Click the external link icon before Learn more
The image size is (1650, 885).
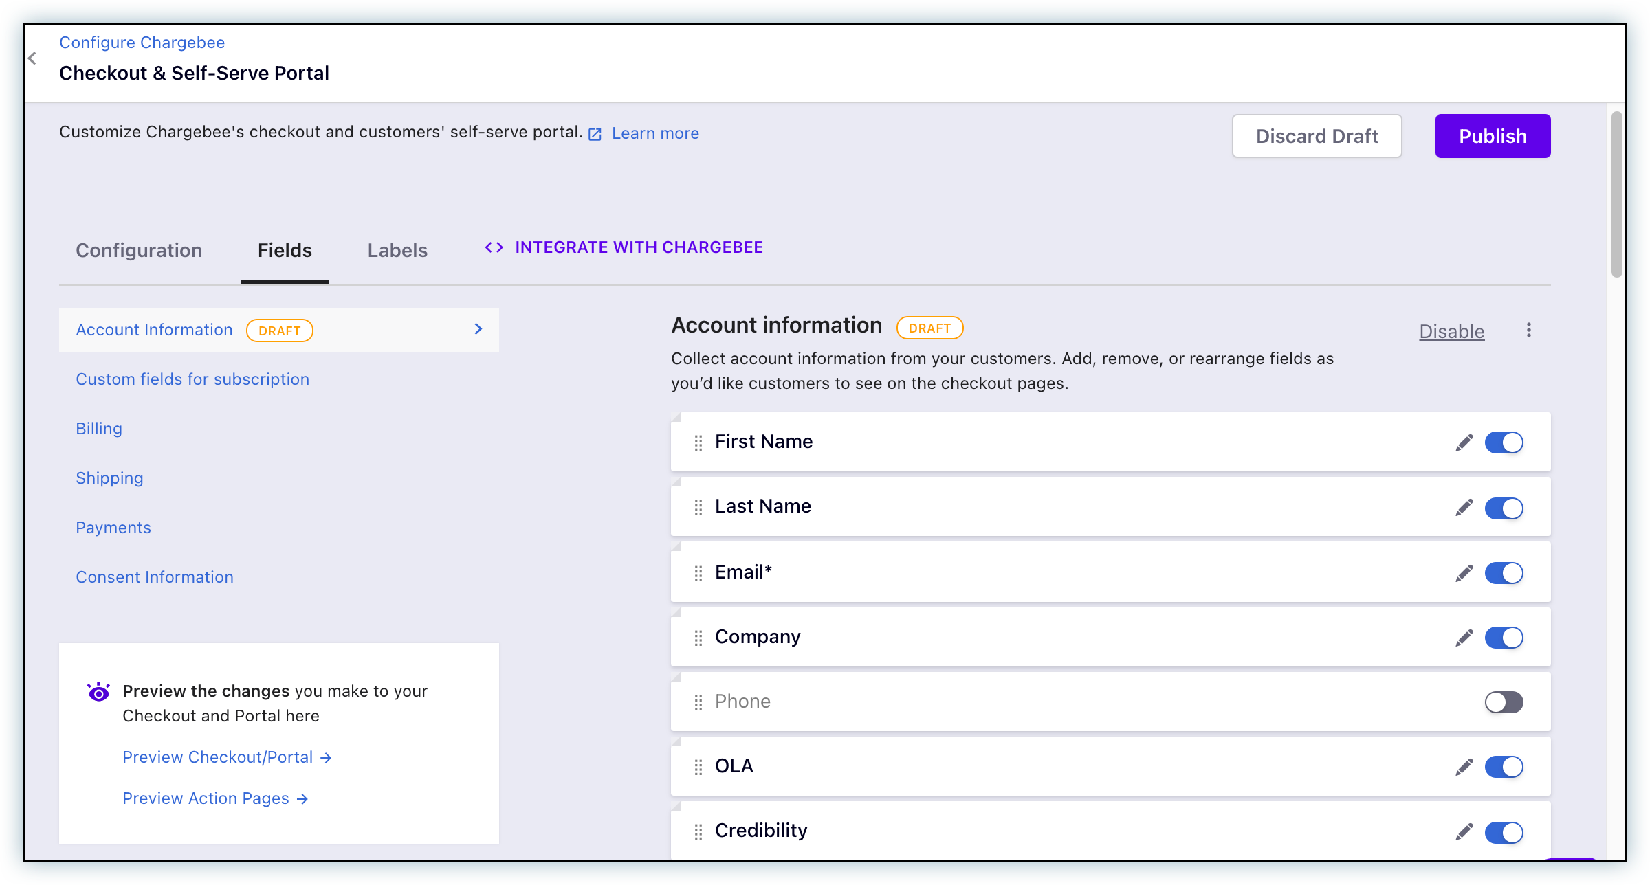click(595, 134)
